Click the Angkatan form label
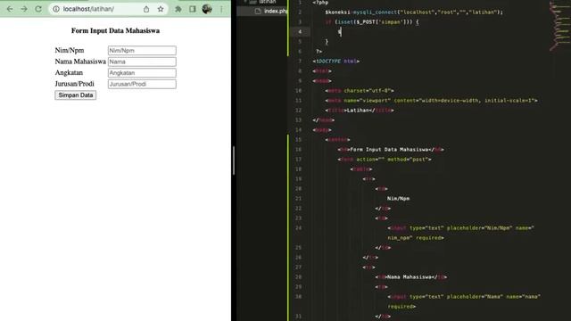This screenshot has height=321, width=571. click(x=69, y=72)
